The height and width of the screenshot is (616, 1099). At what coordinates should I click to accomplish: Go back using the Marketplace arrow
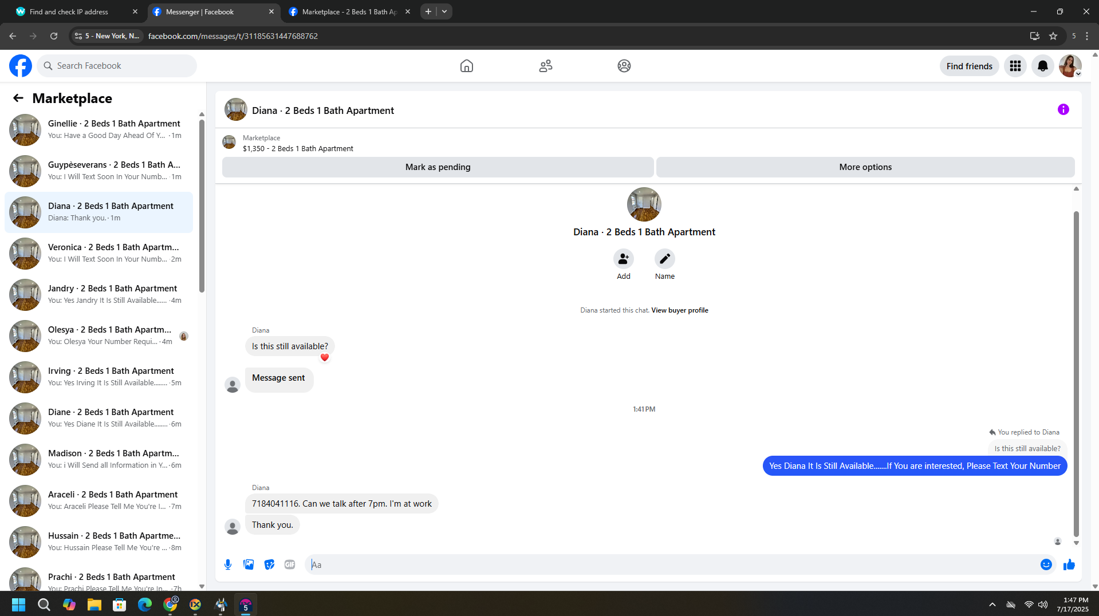click(18, 98)
